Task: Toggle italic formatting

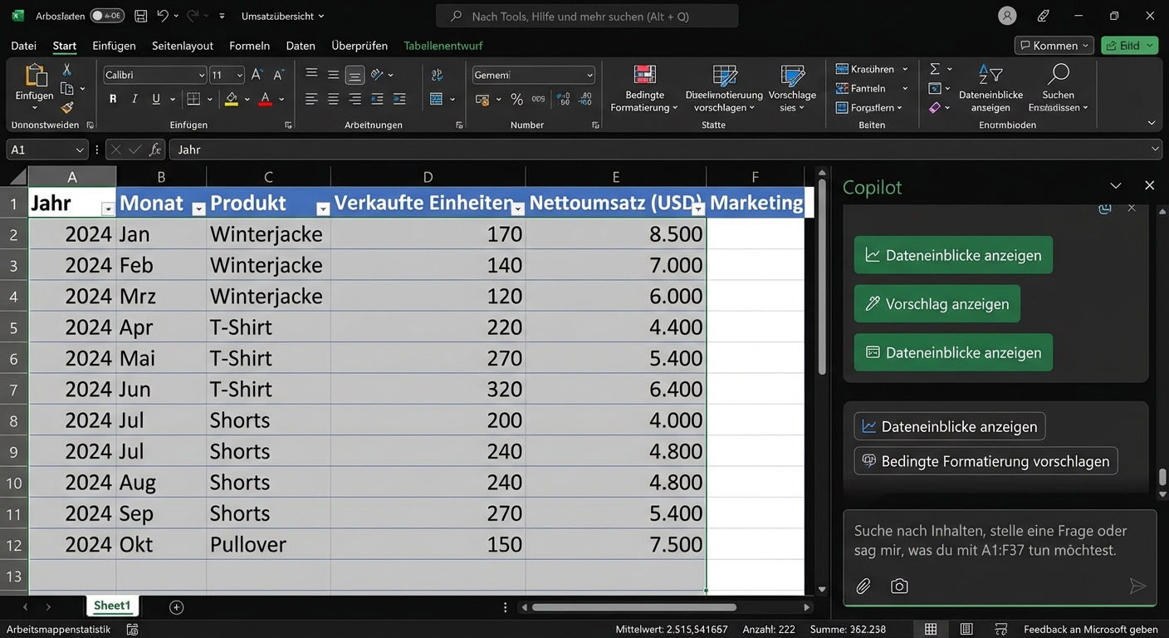Action: pos(135,100)
